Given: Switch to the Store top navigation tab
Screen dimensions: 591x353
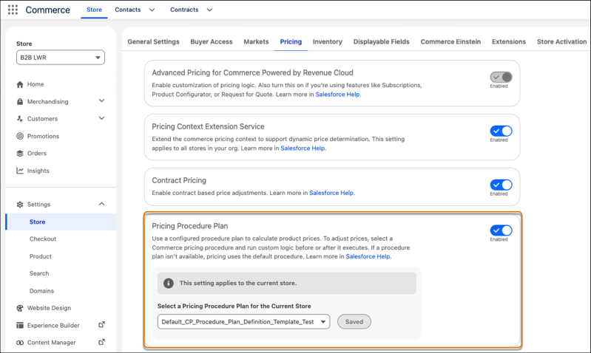Looking at the screenshot, I should [94, 10].
